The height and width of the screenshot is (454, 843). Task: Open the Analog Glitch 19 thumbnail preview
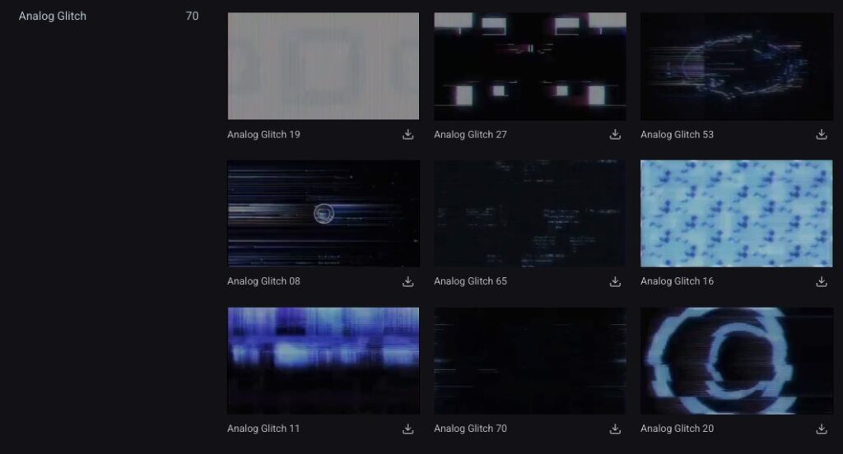pos(323,66)
